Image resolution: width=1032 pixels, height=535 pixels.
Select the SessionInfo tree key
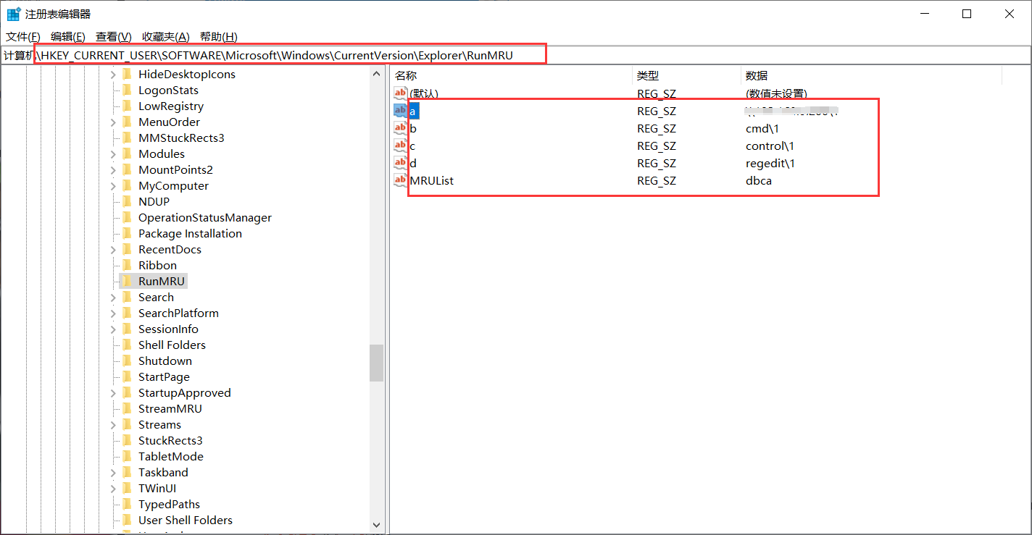tap(168, 329)
